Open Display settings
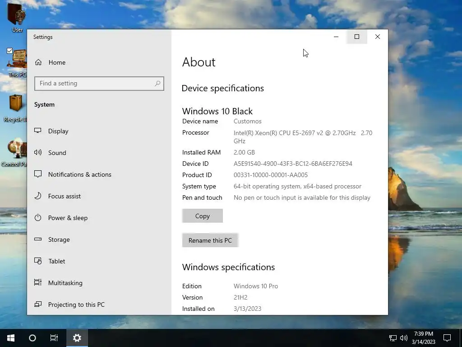The width and height of the screenshot is (462, 347). coord(99,131)
